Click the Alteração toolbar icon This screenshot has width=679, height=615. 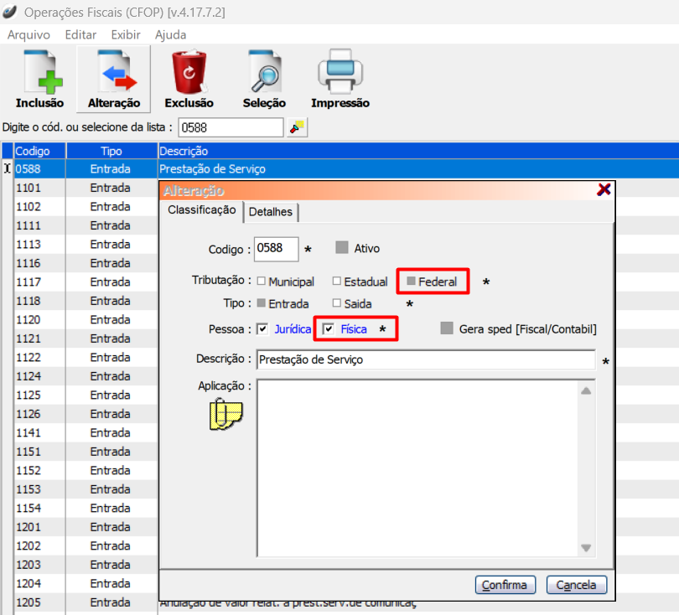[113, 74]
